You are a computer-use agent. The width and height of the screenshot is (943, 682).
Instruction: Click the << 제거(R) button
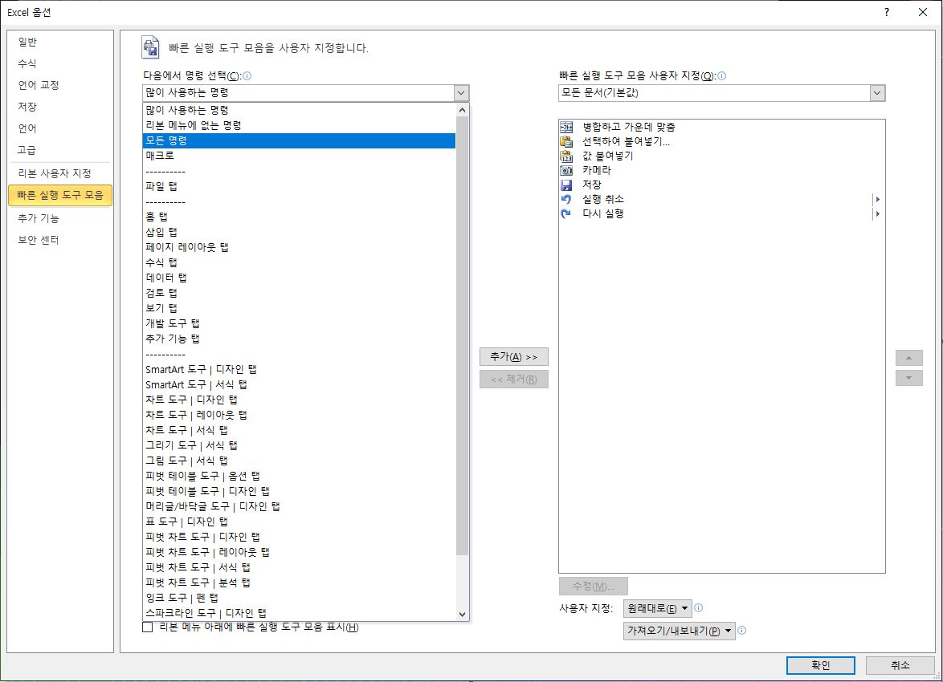(x=513, y=380)
